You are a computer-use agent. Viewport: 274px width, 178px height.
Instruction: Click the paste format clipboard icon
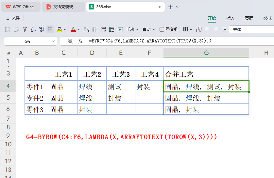[x=16, y=29]
